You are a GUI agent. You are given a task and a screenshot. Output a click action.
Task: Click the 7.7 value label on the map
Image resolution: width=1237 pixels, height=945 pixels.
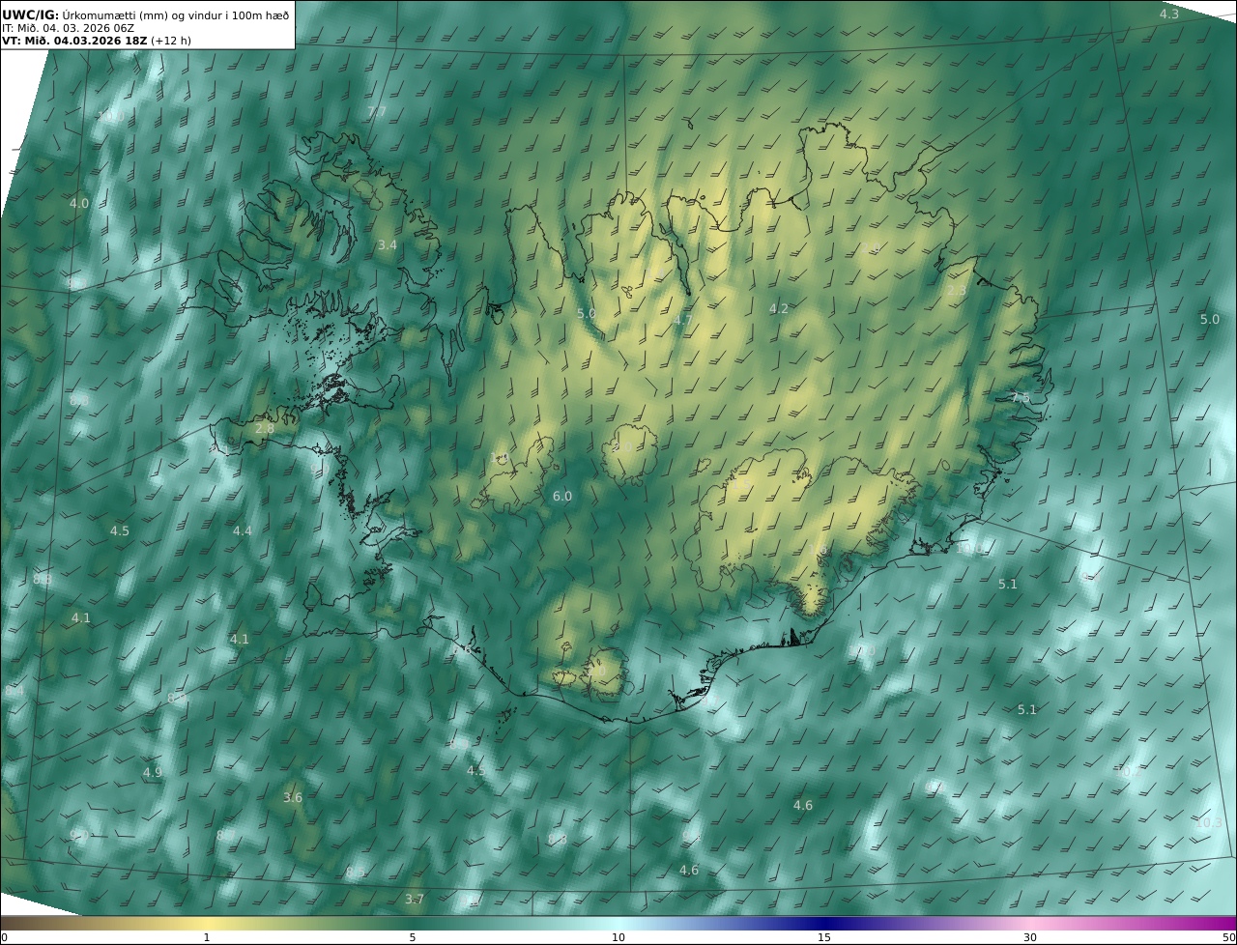tap(377, 112)
